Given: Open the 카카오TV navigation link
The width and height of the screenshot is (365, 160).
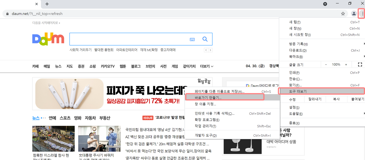Looking at the screenshot, I should 108,66.
